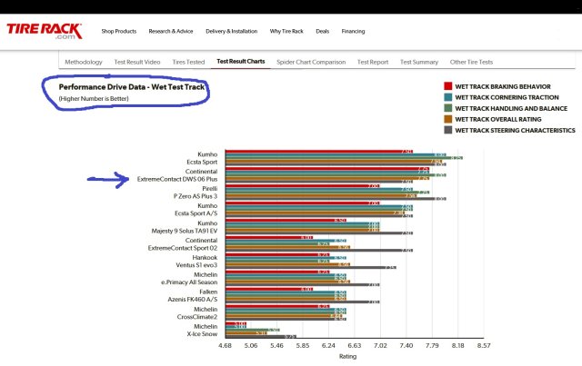
Task: Click the Tire Rack logo
Action: [44, 32]
